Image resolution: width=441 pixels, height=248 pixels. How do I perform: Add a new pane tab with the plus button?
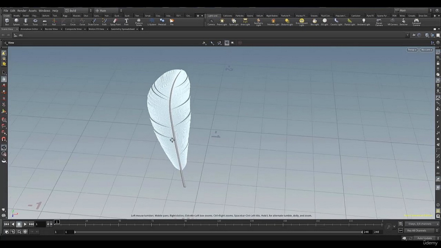tap(142, 29)
